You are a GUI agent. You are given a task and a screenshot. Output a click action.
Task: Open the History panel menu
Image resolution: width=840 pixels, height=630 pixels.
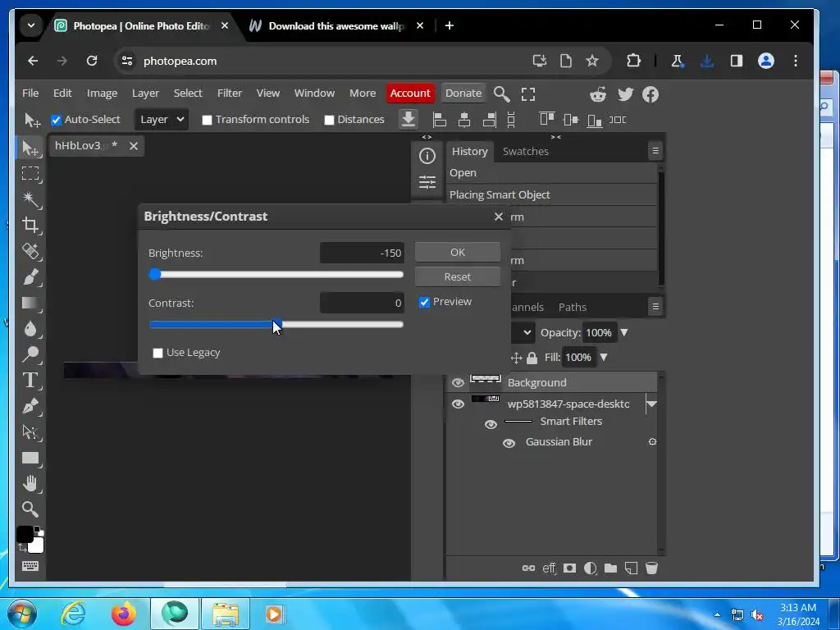pyautogui.click(x=655, y=151)
